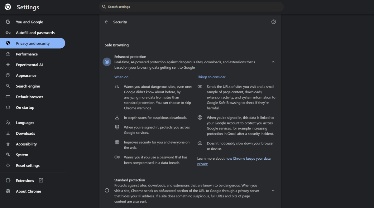The height and width of the screenshot is (208, 374).
Task: Select the Standard protection radio button
Action: click(x=107, y=190)
